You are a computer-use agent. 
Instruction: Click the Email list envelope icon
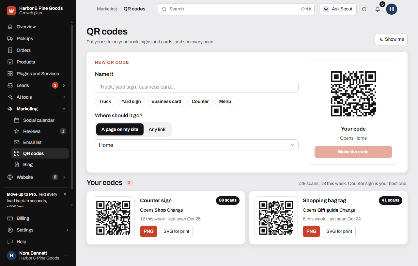pyautogui.click(x=17, y=142)
